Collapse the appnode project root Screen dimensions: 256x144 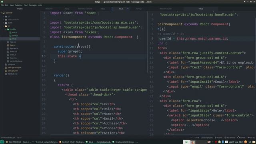pyautogui.click(x=2, y=13)
